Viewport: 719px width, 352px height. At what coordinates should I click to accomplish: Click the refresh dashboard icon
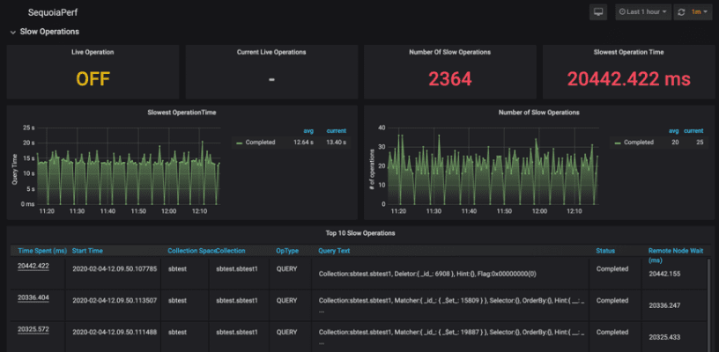coord(681,12)
